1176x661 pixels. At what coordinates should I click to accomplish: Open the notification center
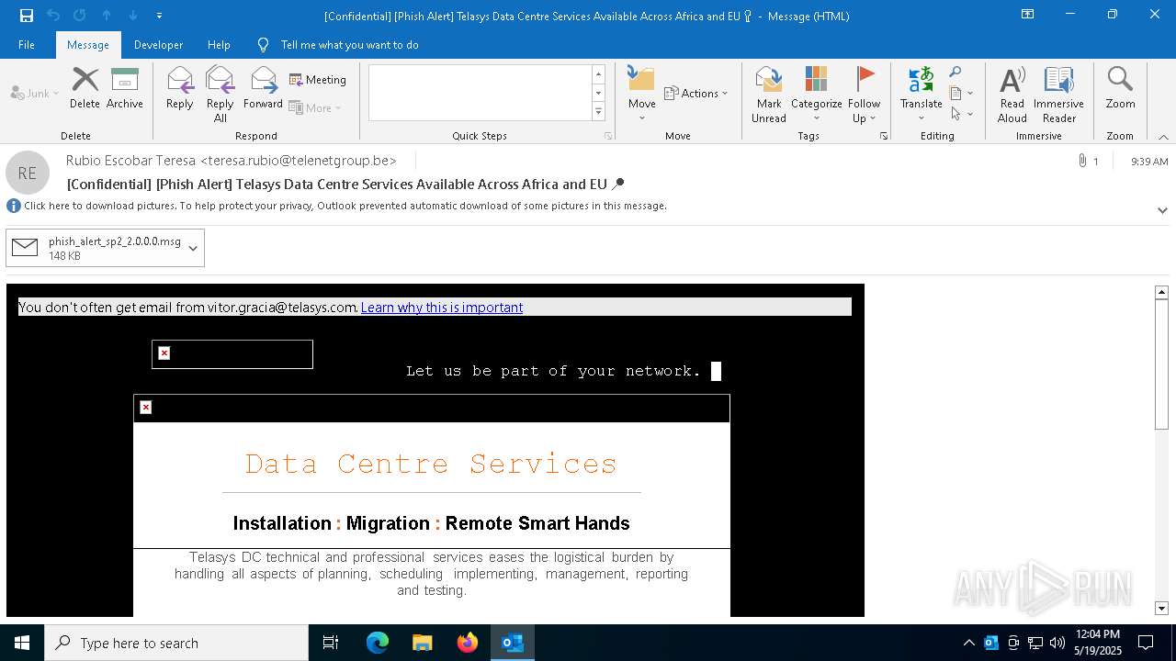pos(1146,643)
